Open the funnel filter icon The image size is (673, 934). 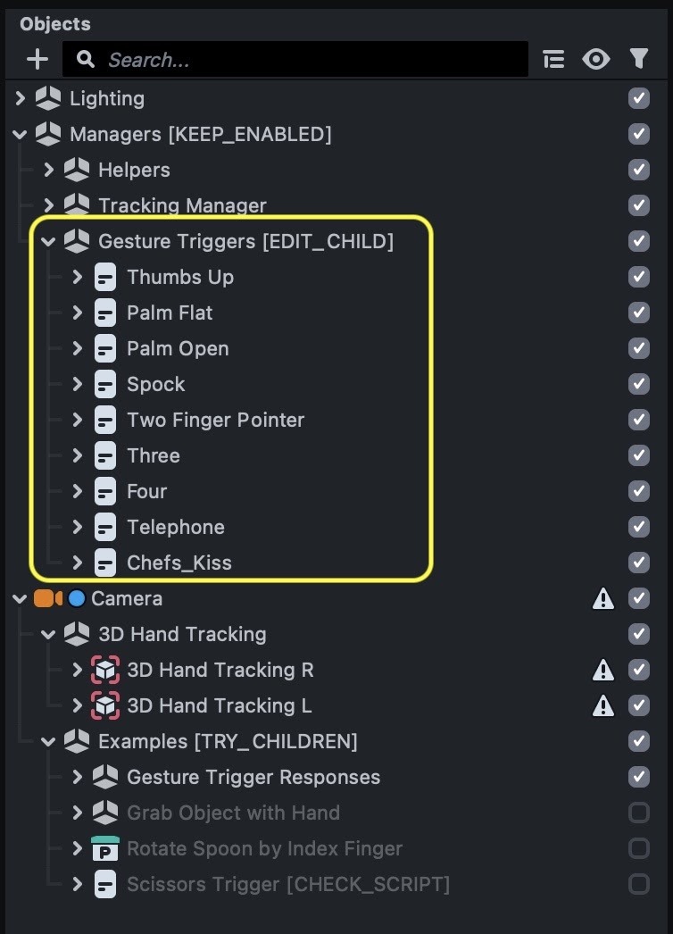(x=638, y=60)
